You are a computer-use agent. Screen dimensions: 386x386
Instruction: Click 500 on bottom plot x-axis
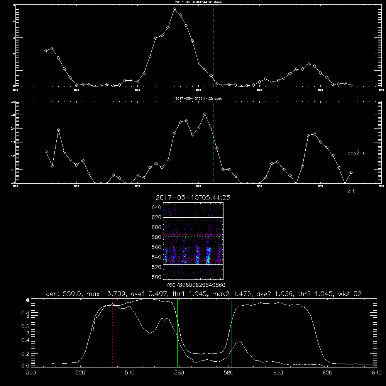(31, 373)
